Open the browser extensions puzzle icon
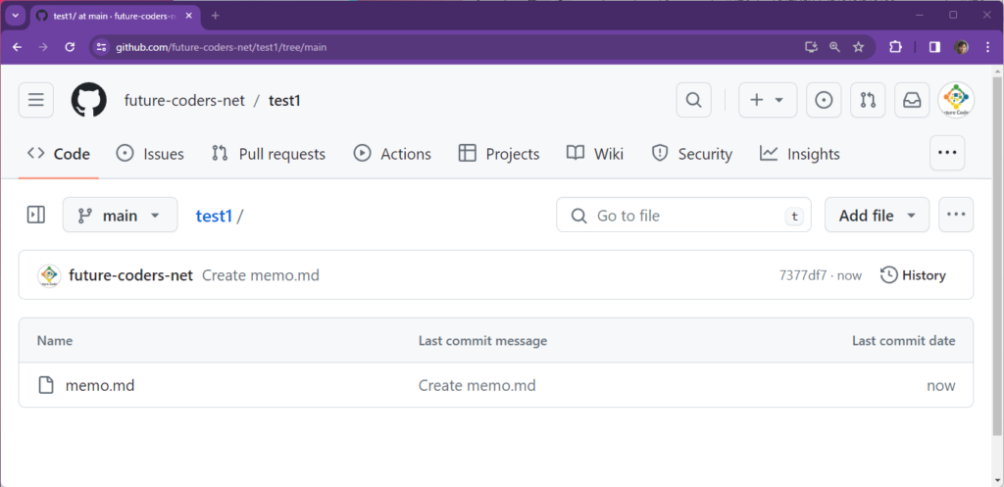 click(895, 47)
